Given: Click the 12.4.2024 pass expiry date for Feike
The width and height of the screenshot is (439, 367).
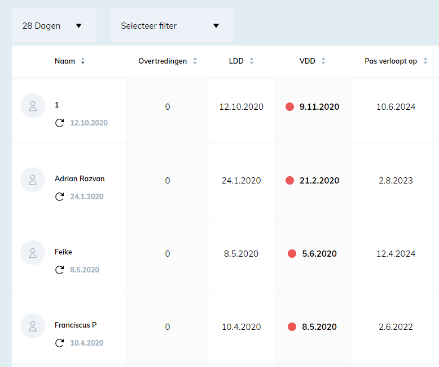Looking at the screenshot, I should 396,254.
